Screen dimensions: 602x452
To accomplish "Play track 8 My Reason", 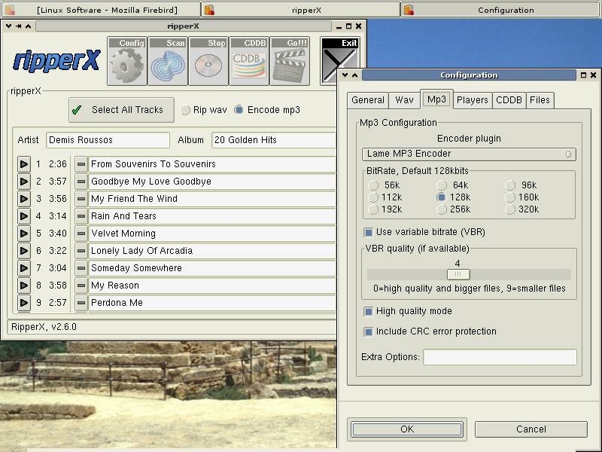I will [24, 286].
